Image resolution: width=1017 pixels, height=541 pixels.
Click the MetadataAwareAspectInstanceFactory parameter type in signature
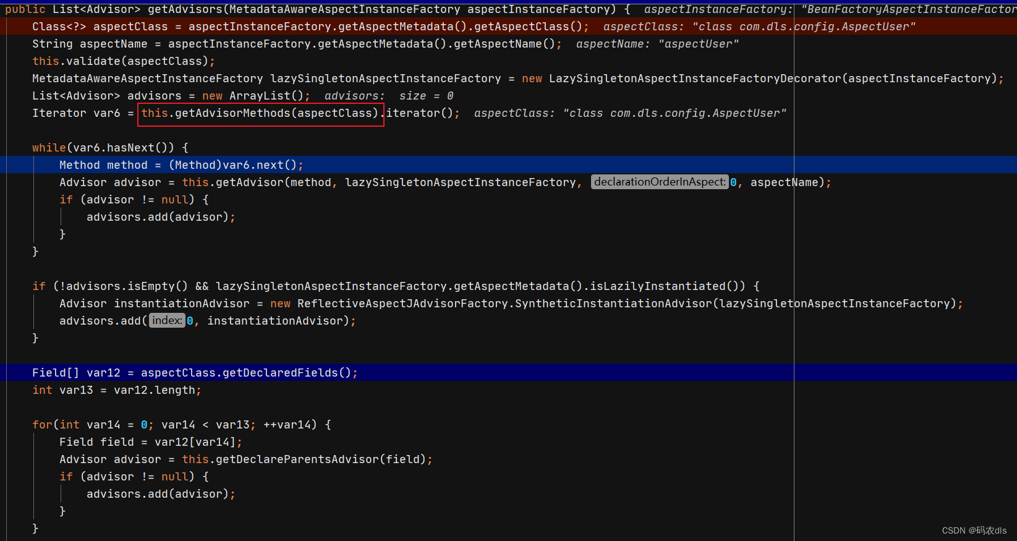[345, 9]
